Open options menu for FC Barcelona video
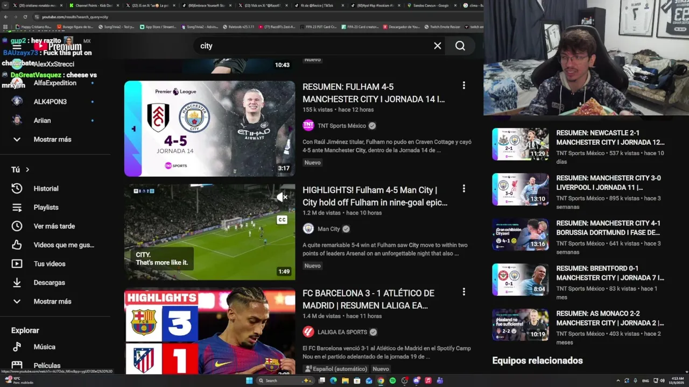Viewport: 689px width, 387px height. (x=463, y=292)
